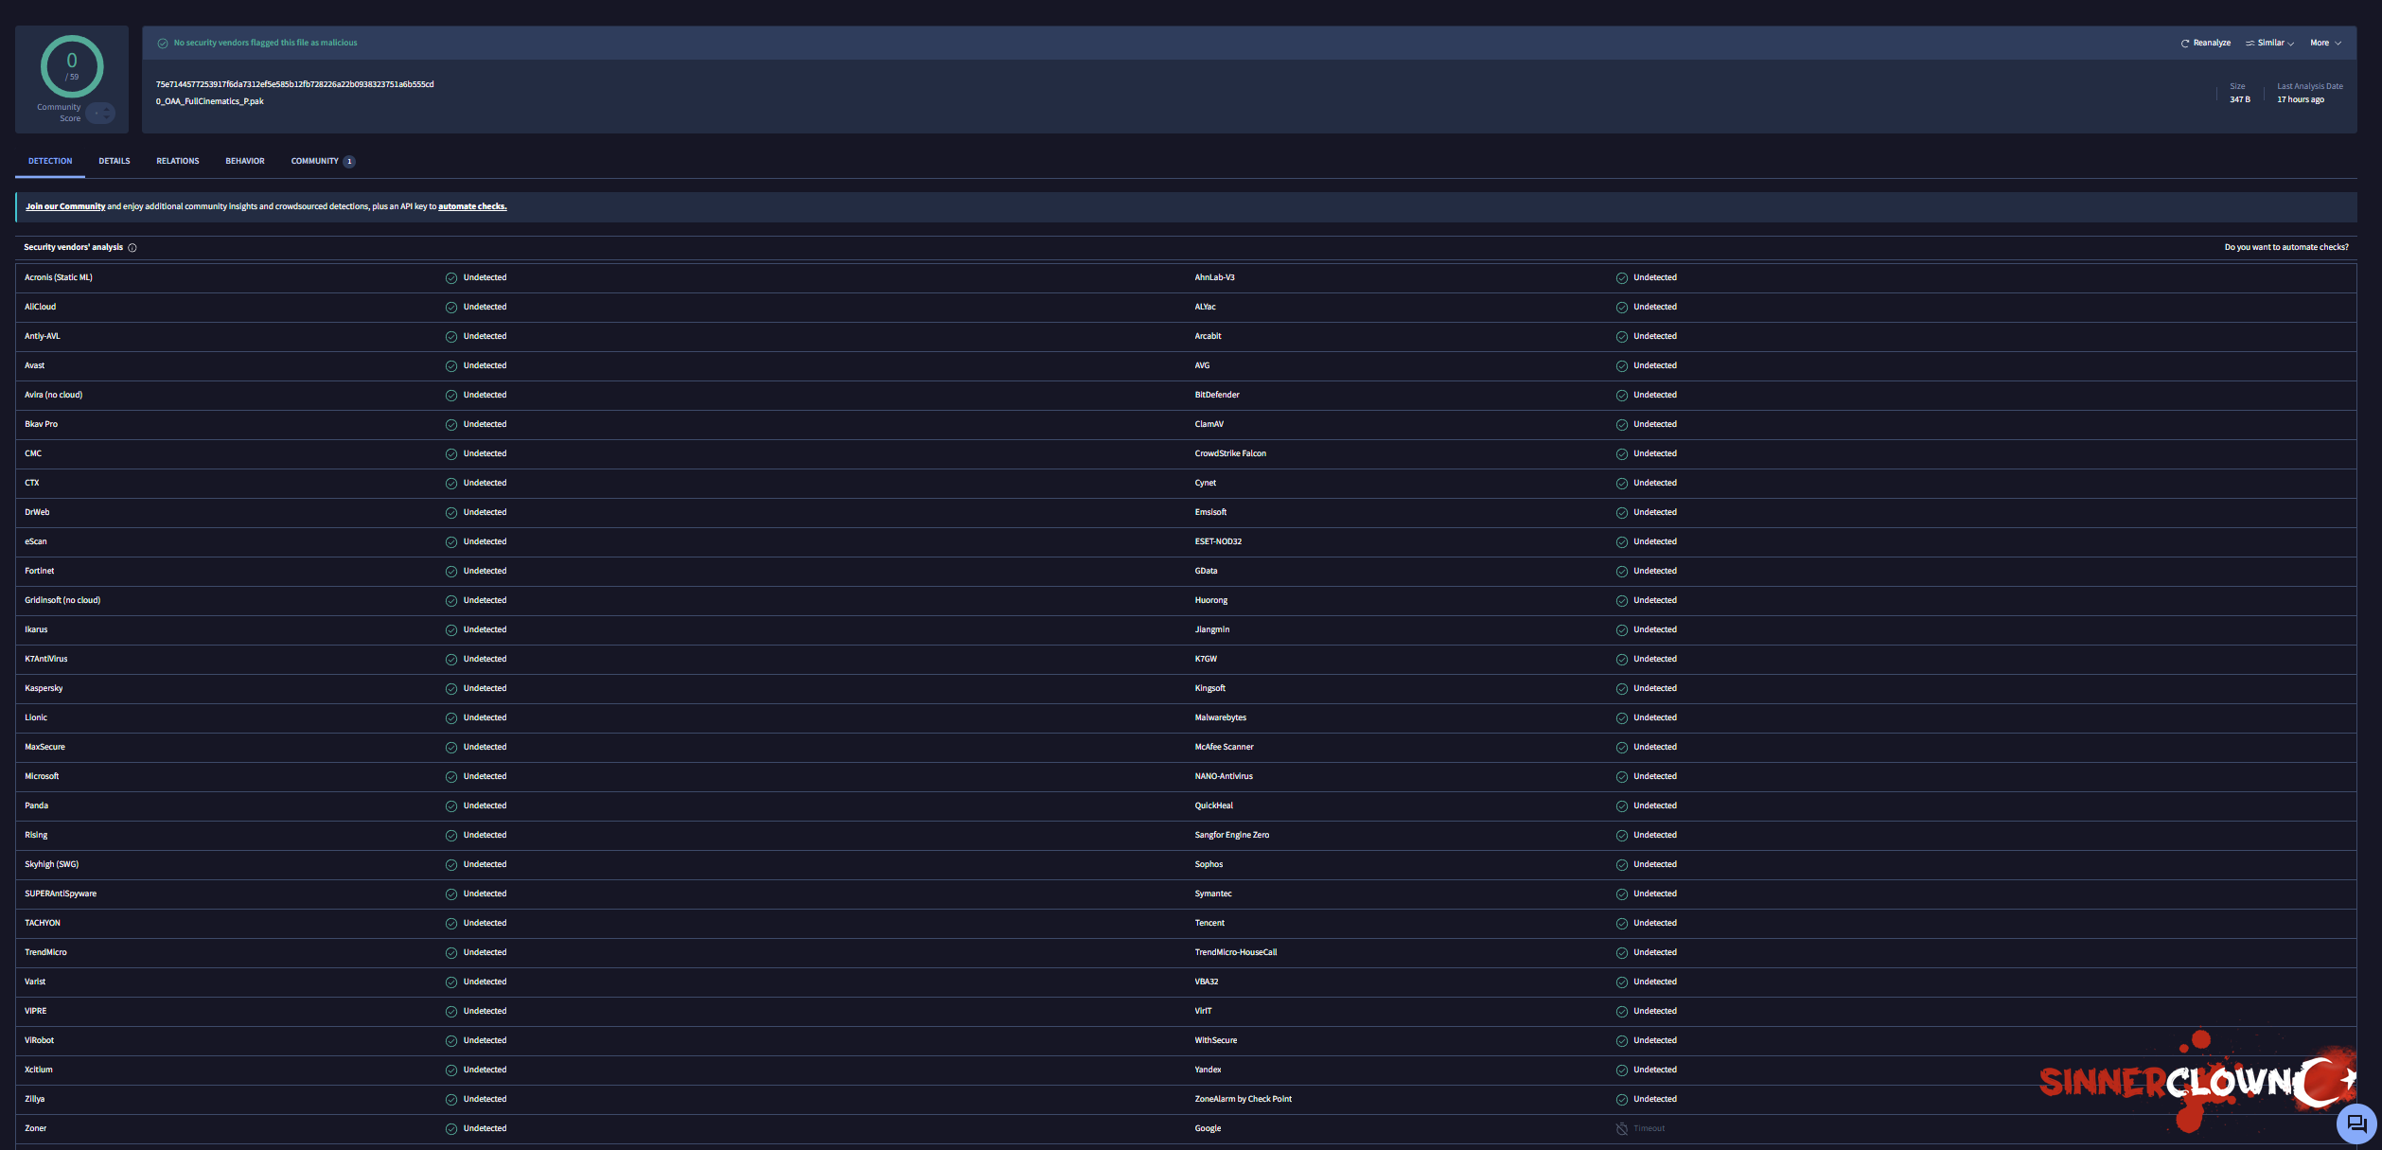Click Do you want to automate checks?

pos(2286,247)
